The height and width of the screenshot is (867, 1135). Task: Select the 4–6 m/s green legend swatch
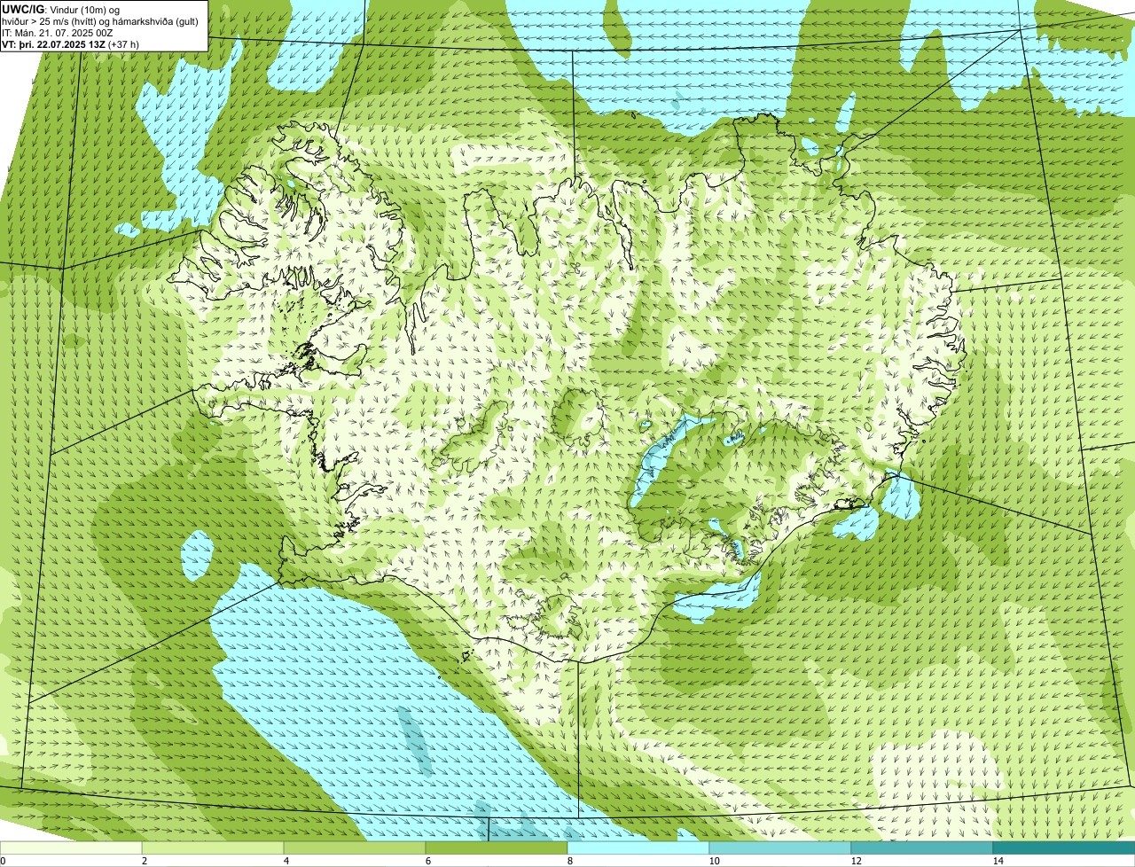[356, 847]
